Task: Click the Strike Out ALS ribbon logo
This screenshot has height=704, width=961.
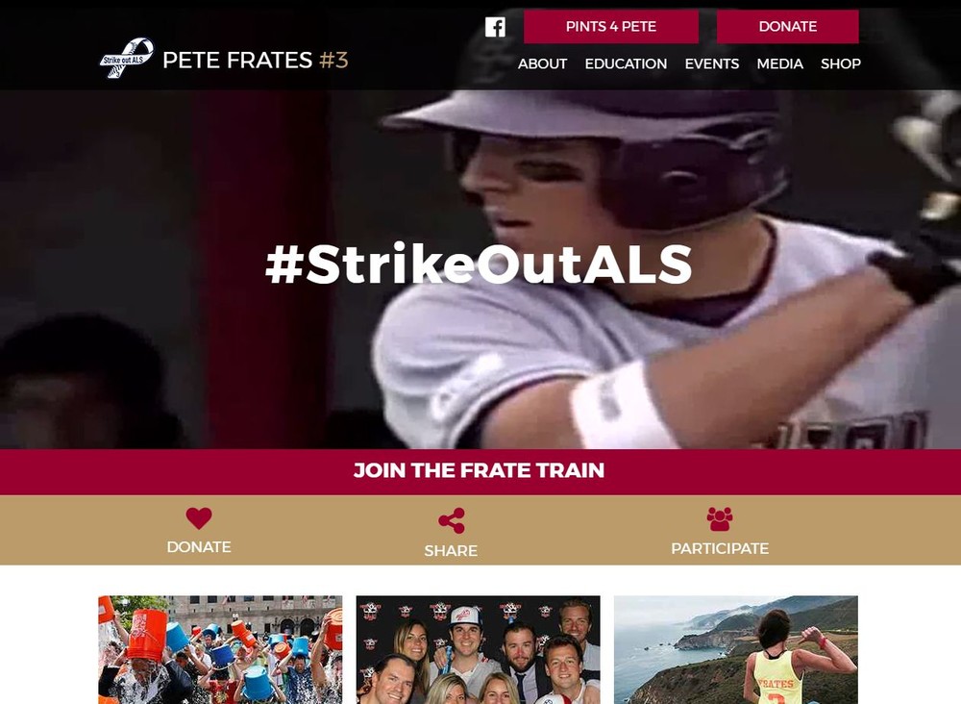Action: tap(127, 59)
